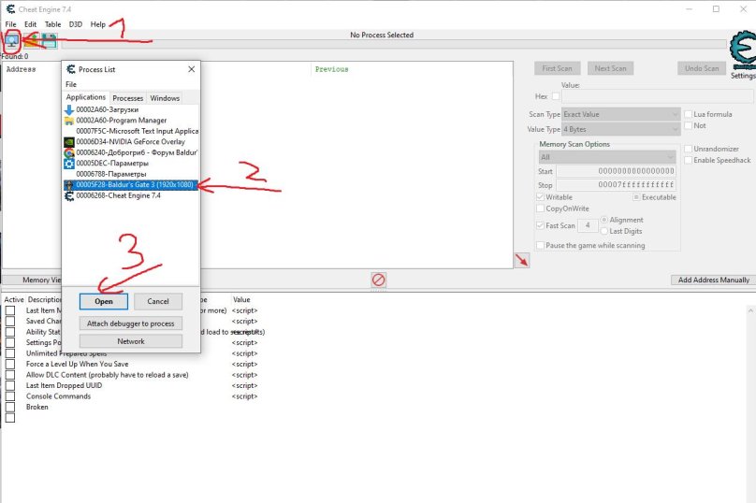
Task: Click the Cheat Engine Settings logo
Action: (x=742, y=54)
